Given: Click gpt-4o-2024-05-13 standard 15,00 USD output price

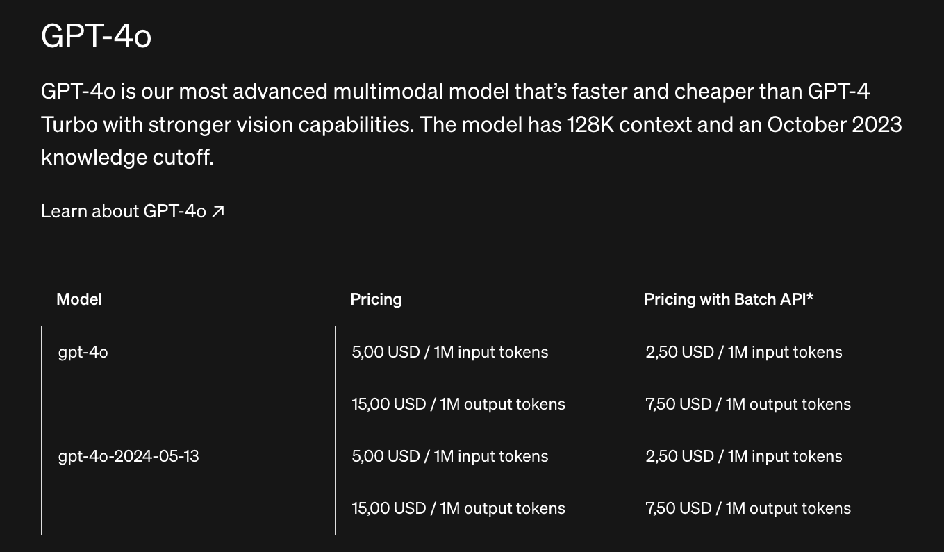Looking at the screenshot, I should pos(458,508).
